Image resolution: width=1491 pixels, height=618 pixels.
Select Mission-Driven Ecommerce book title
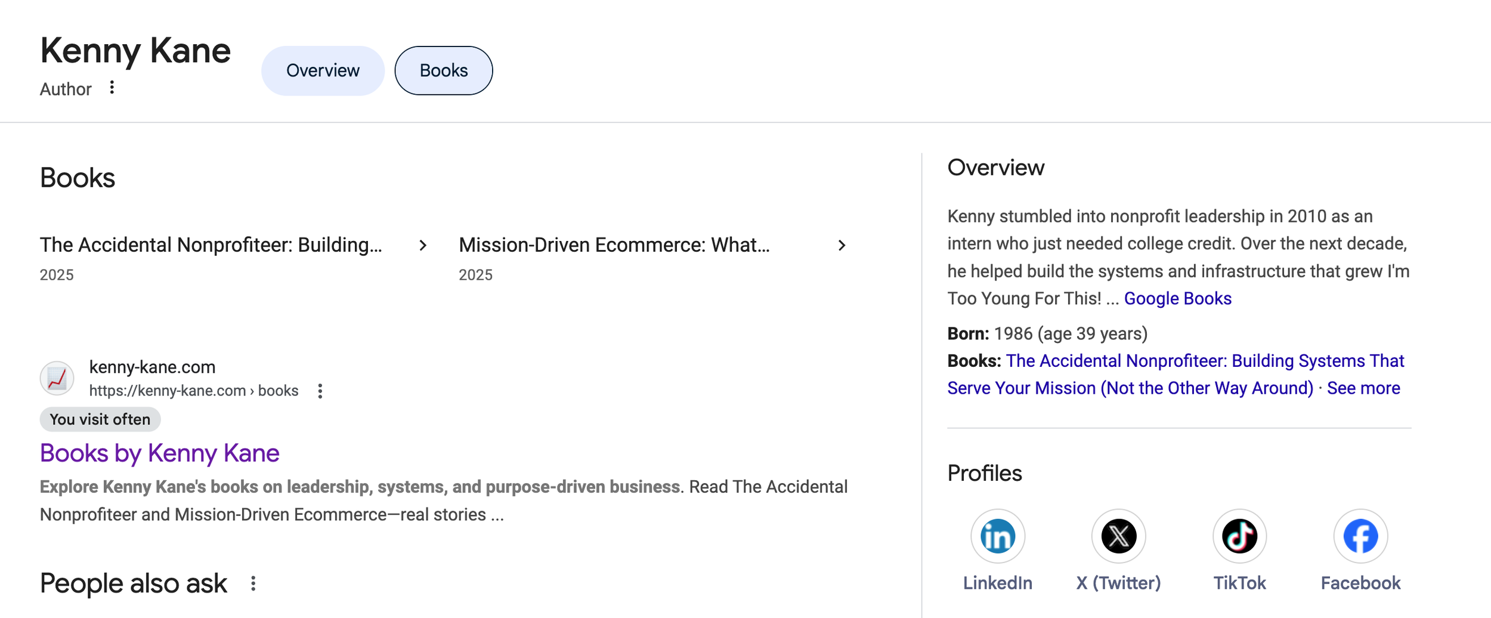pos(614,245)
